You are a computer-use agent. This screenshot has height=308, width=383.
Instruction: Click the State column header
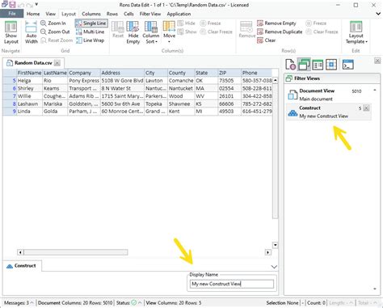206,73
